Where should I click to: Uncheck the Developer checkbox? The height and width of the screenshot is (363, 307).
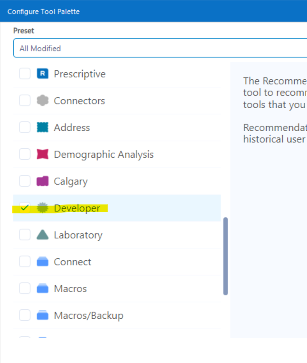tap(25, 208)
